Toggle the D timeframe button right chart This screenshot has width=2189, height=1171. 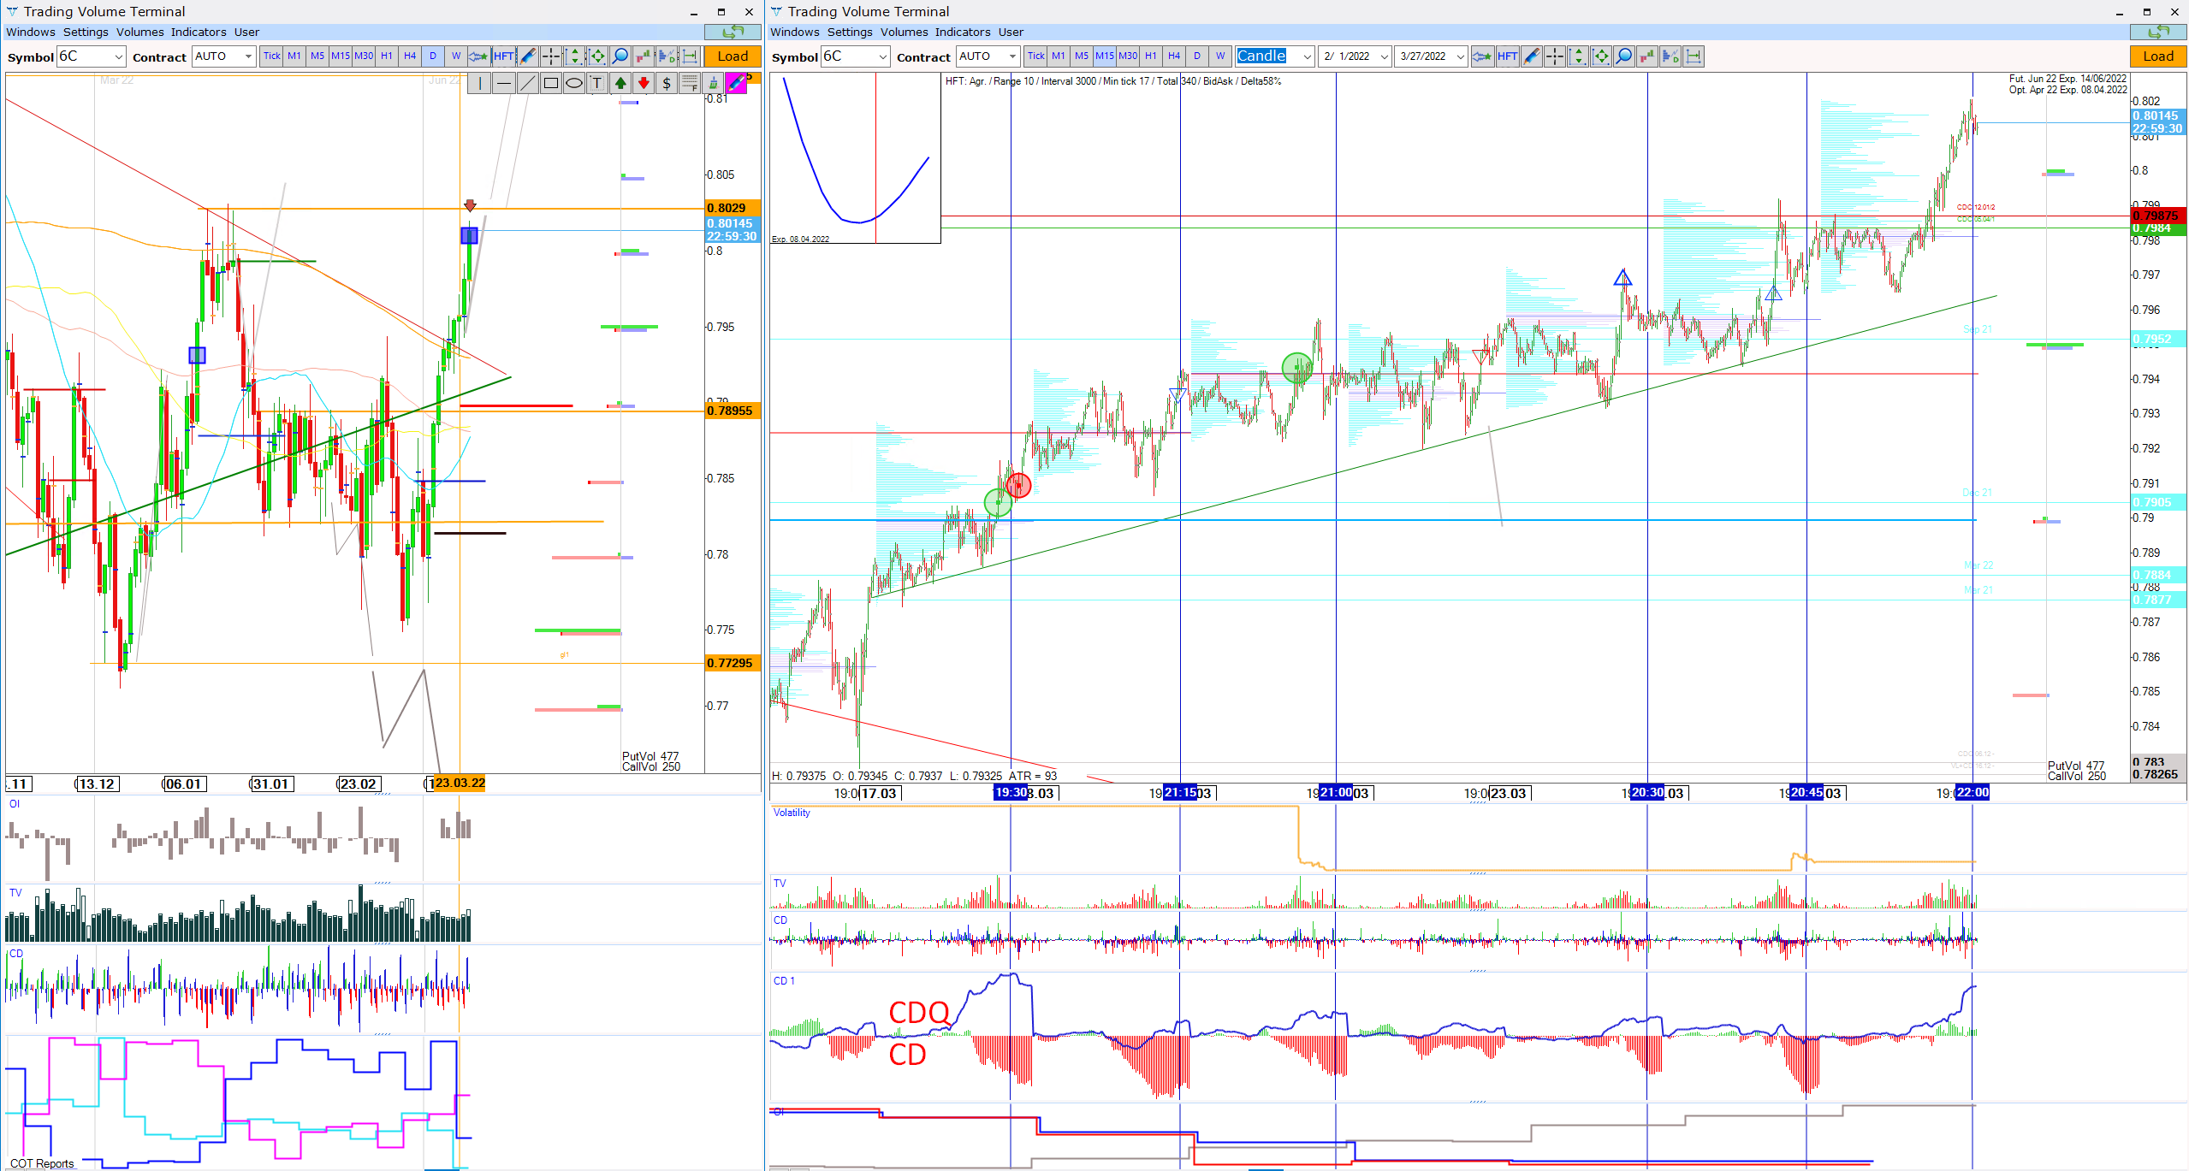pyautogui.click(x=1195, y=56)
